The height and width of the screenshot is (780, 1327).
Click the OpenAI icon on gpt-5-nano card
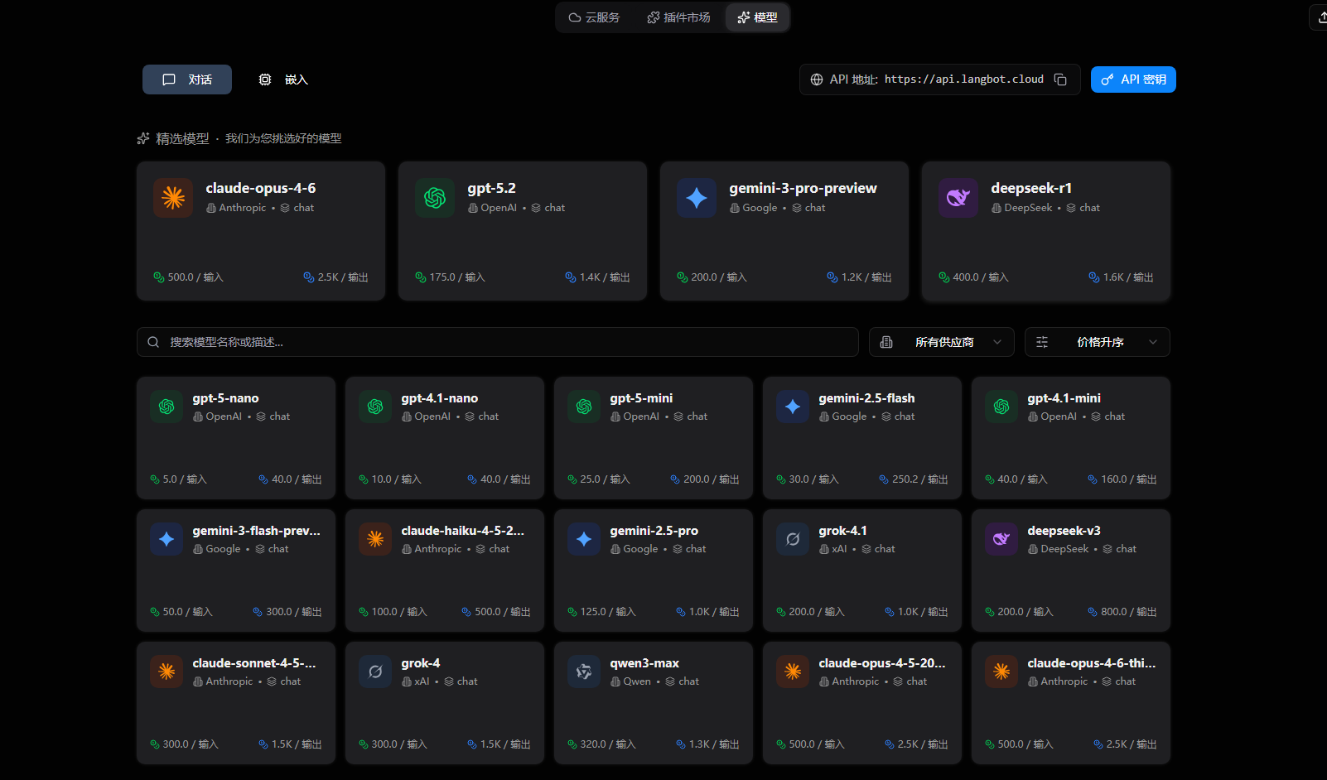pyautogui.click(x=166, y=407)
